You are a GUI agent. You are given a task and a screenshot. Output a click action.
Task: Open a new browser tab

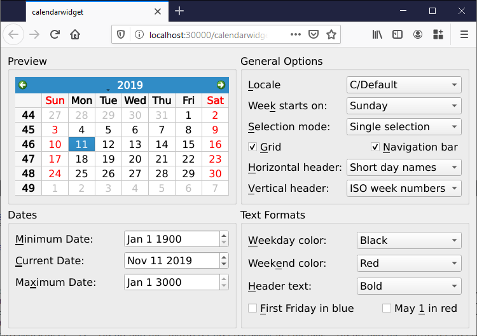point(179,11)
